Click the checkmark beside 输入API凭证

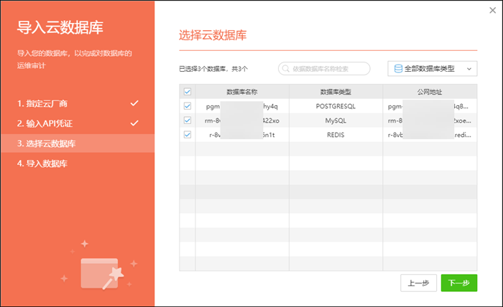134,123
